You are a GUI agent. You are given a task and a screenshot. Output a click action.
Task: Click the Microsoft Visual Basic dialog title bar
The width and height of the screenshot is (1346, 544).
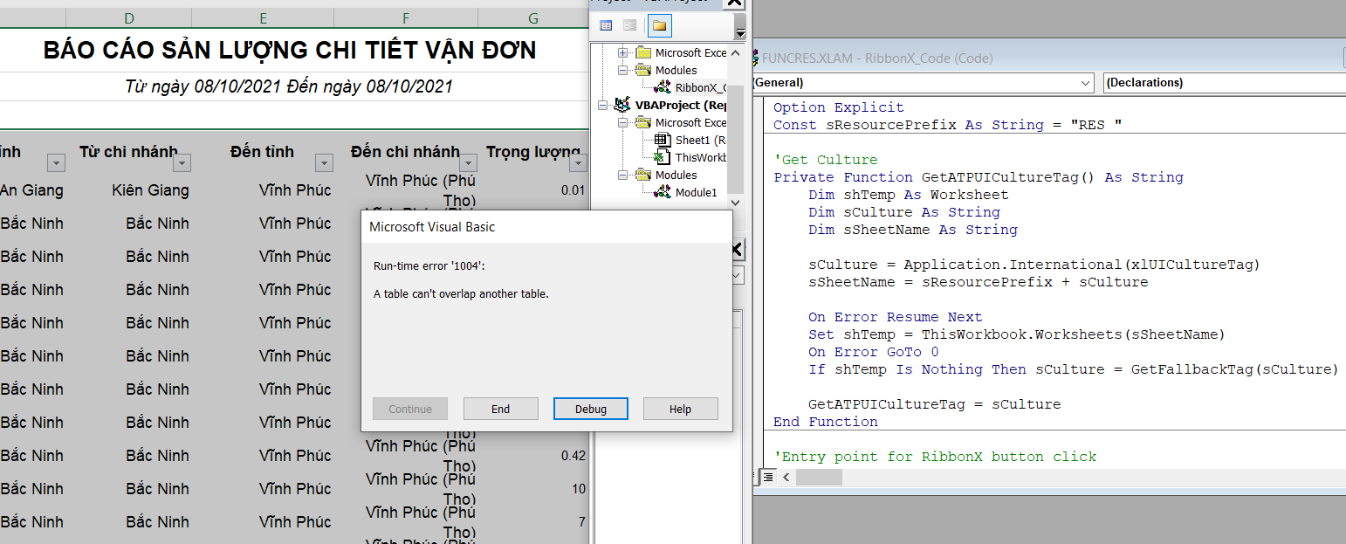[546, 227]
